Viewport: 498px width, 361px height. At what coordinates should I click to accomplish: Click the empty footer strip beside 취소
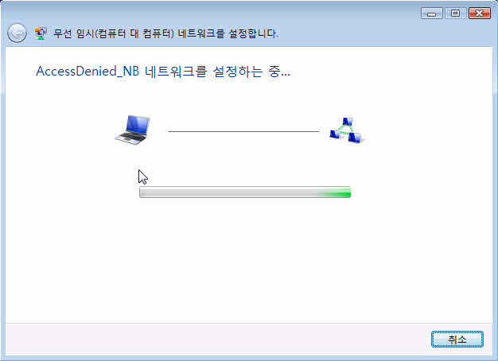(217, 339)
